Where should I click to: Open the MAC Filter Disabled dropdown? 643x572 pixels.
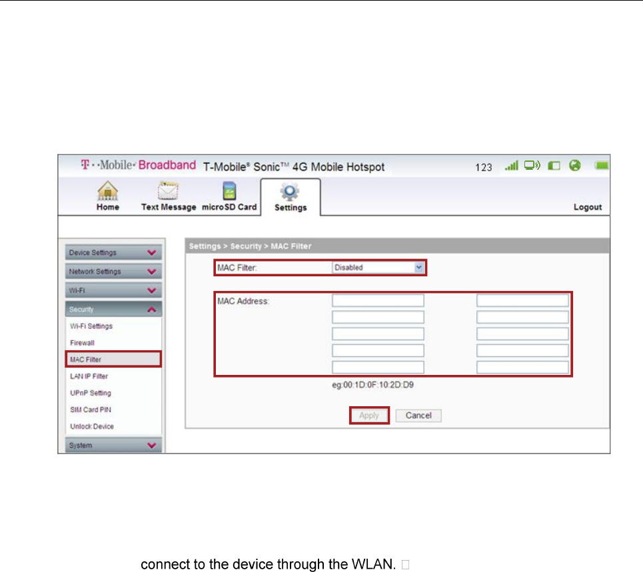378,268
